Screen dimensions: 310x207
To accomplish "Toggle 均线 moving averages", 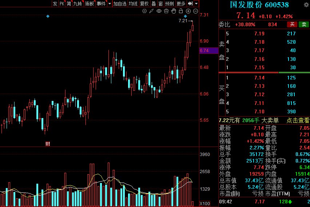I will (x=133, y=4).
